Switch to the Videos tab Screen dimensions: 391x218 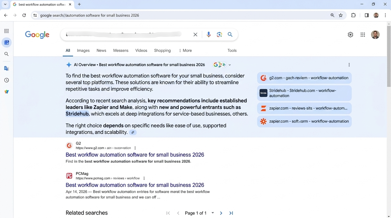141,51
